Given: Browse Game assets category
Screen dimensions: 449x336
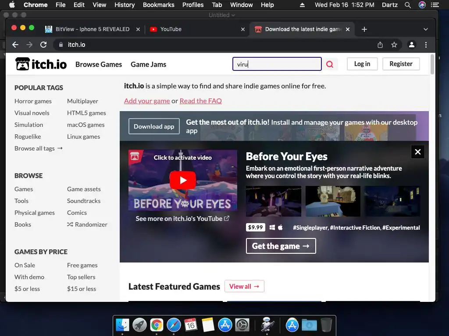Looking at the screenshot, I should coord(84,189).
